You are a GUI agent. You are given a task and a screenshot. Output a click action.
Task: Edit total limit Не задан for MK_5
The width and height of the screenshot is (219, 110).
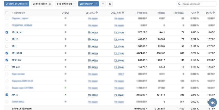click(x=119, y=95)
